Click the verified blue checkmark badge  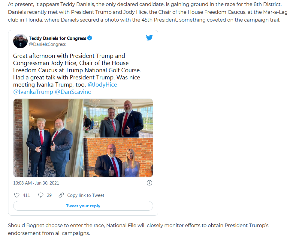[89, 38]
